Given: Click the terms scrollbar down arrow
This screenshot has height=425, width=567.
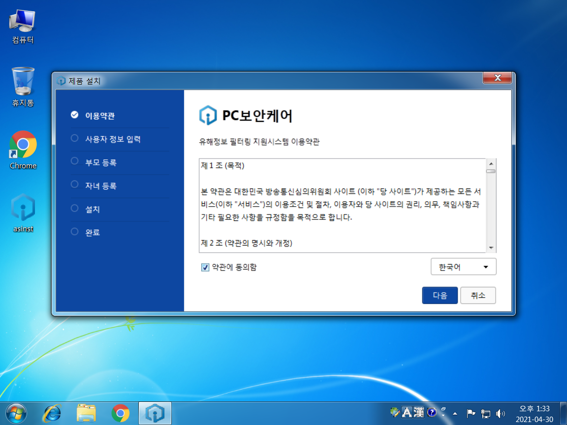Looking at the screenshot, I should tap(491, 248).
